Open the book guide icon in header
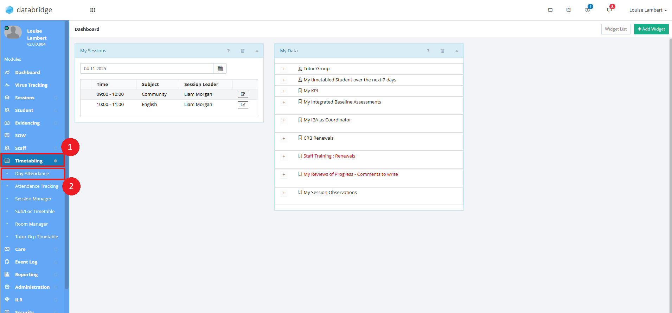The image size is (672, 313). (x=569, y=10)
